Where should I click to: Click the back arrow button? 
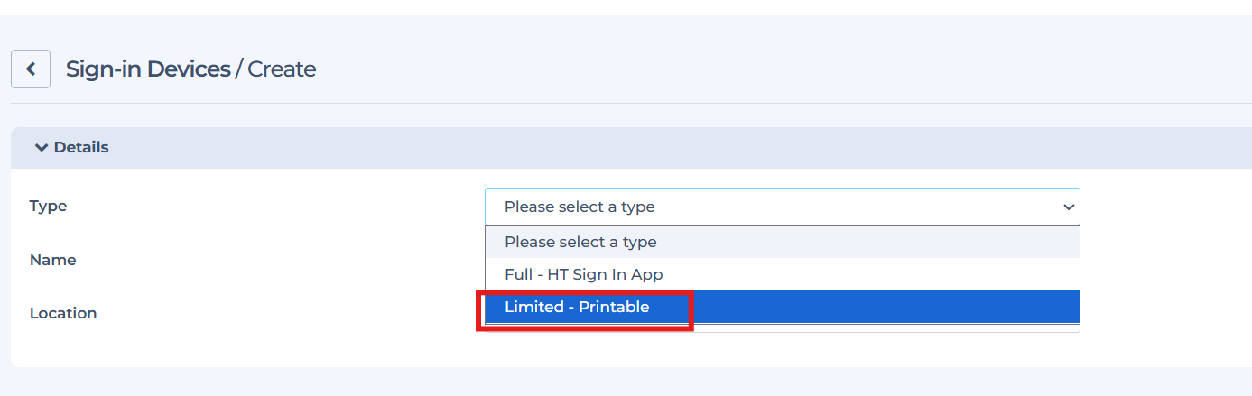click(31, 69)
